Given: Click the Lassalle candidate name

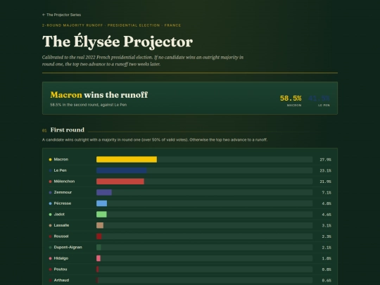Looking at the screenshot, I should (x=61, y=225).
